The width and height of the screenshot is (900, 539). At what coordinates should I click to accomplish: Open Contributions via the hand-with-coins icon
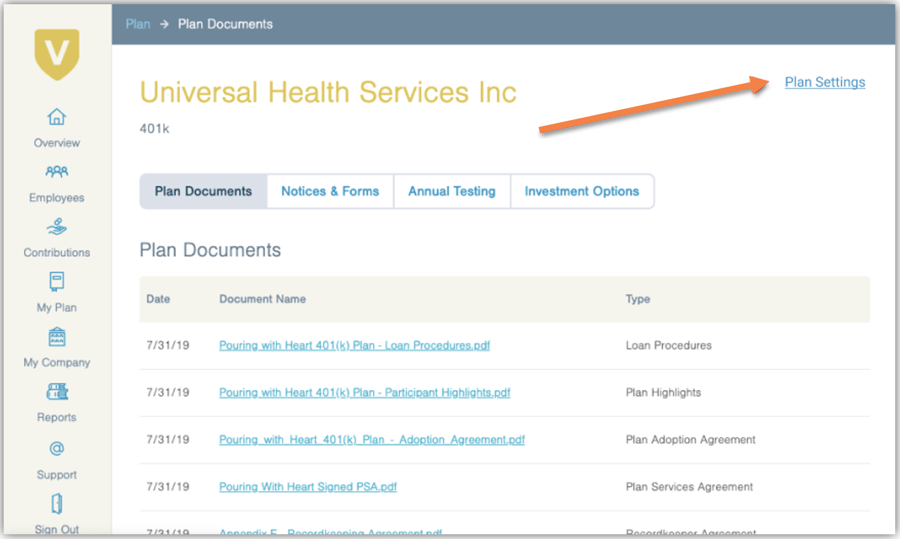click(57, 226)
